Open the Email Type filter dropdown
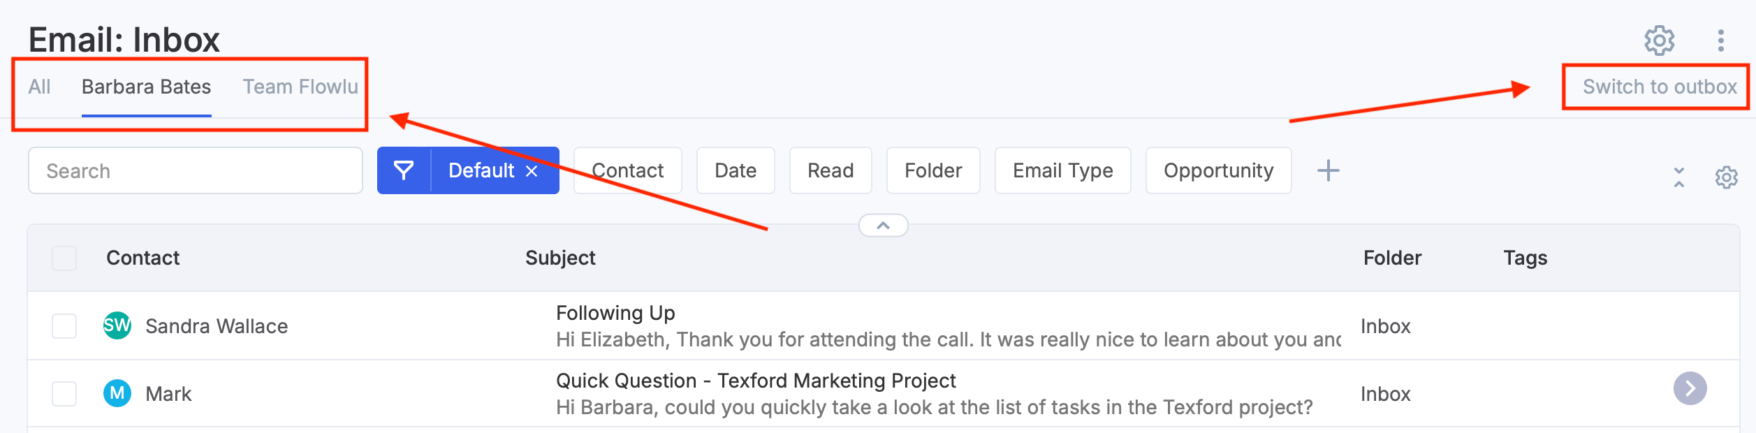 [1062, 170]
